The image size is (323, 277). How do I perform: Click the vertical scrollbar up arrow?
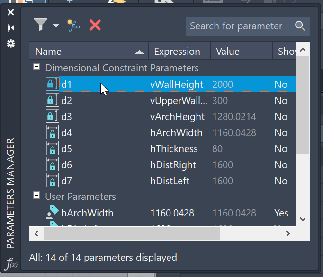click(303, 49)
